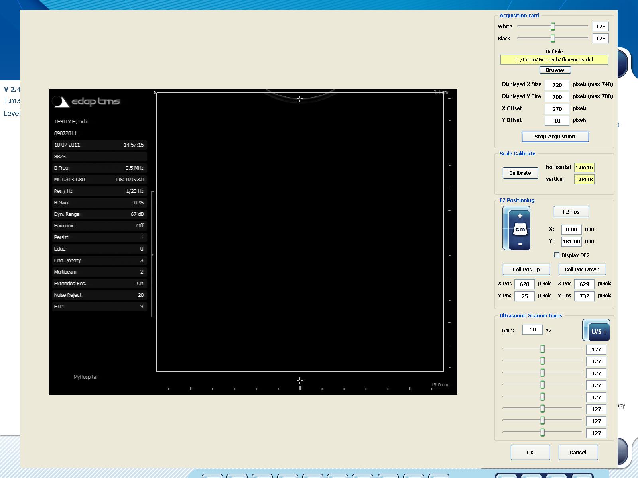Click Cell Pos Down X Pos field 629

[584, 284]
